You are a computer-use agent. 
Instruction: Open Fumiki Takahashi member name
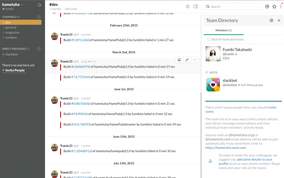[x=237, y=50]
